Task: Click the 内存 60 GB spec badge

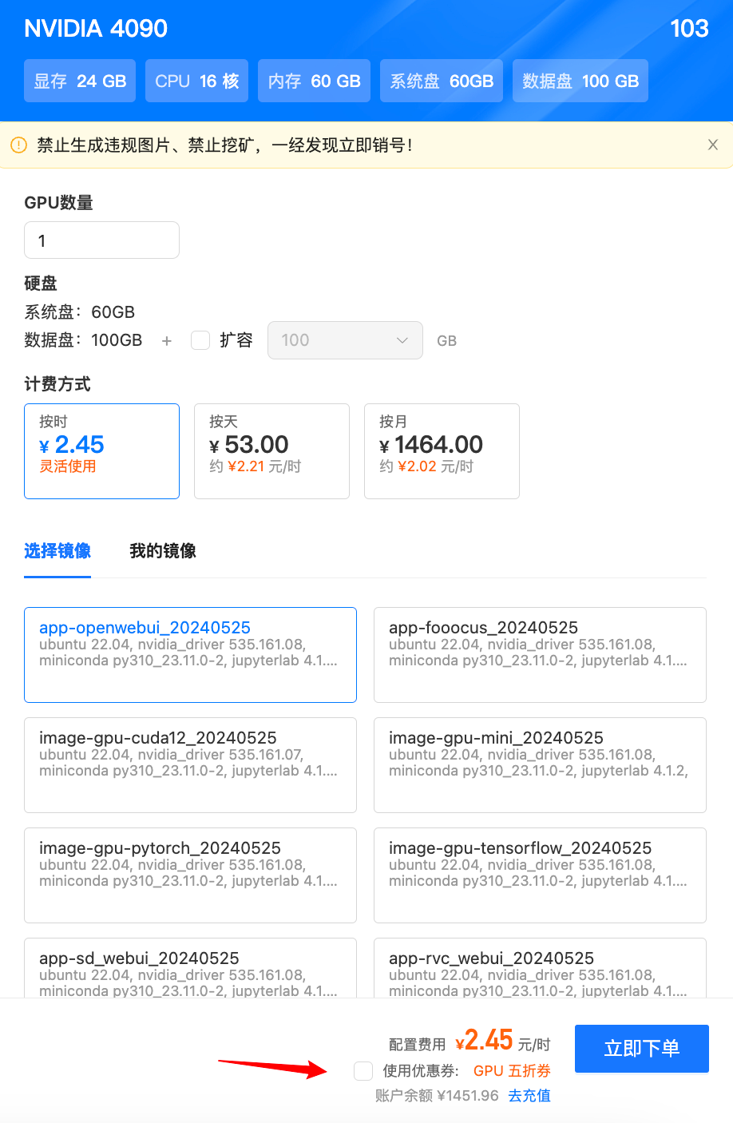Action: 314,81
